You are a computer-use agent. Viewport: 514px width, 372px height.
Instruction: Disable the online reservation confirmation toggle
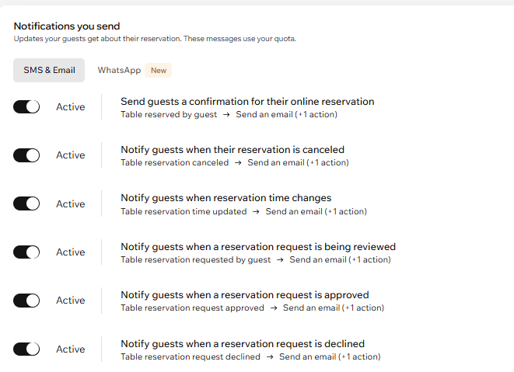pos(26,106)
